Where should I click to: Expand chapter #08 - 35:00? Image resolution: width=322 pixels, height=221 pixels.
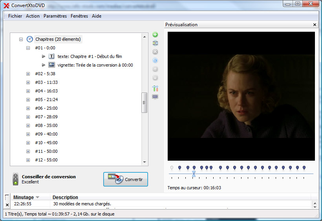[28, 125]
